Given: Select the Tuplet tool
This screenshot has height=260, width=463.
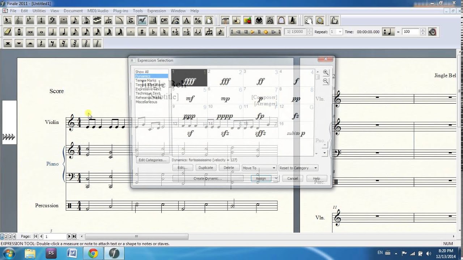Looking at the screenshot, I should (x=109, y=20).
